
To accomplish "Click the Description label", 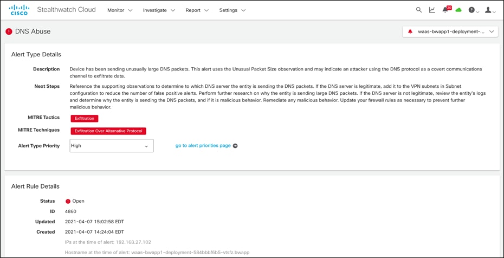I will [46, 69].
